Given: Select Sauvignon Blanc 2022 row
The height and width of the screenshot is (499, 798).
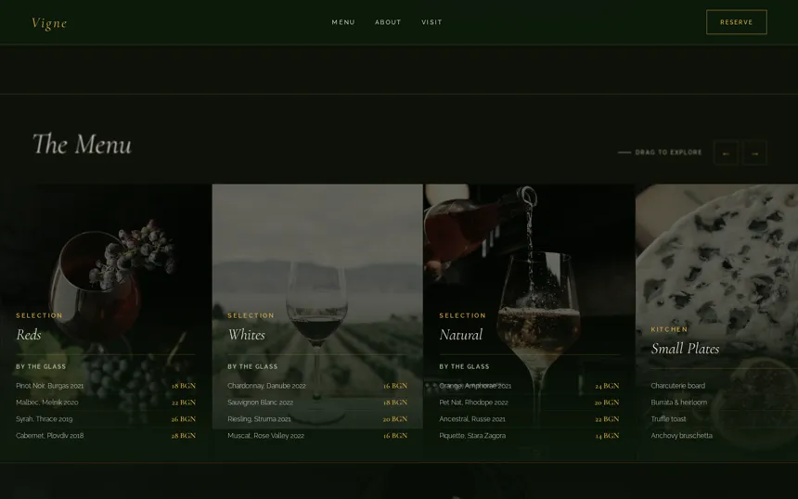Looking at the screenshot, I should pos(317,403).
